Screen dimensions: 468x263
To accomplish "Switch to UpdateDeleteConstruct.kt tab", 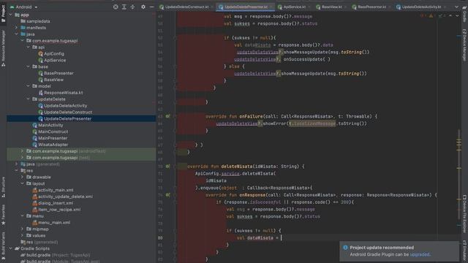I will (186, 7).
